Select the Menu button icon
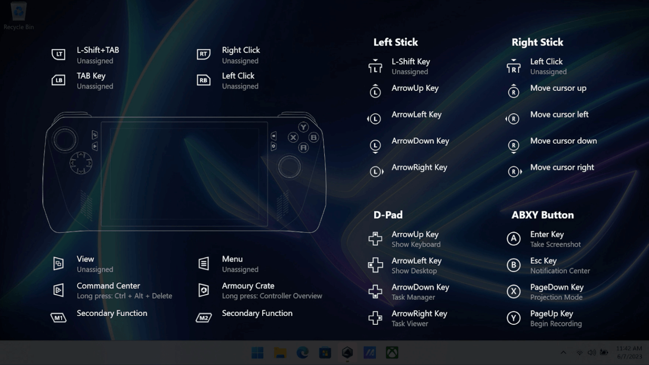 204,264
